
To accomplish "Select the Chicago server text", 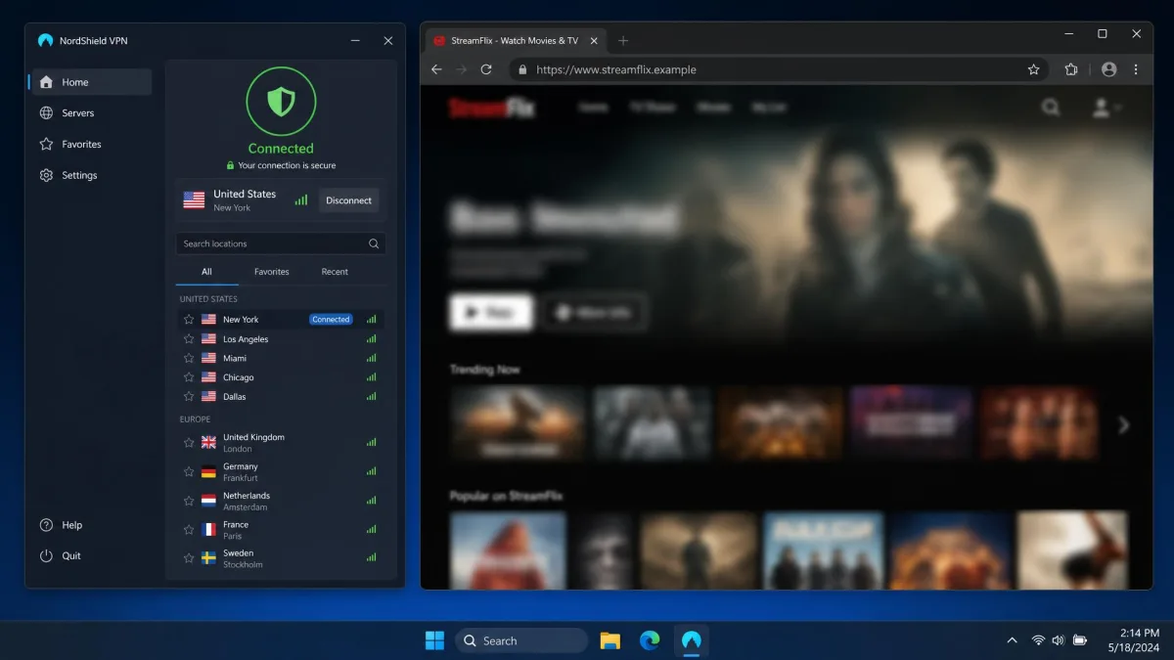I will (x=238, y=377).
